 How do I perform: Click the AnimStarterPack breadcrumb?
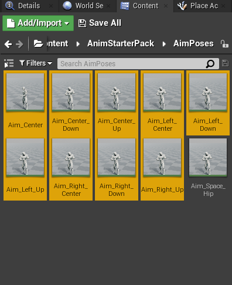click(x=121, y=43)
